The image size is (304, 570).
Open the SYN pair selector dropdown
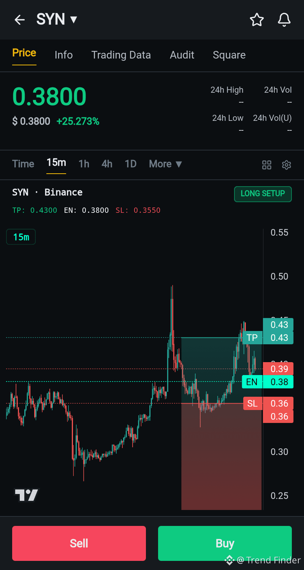57,19
